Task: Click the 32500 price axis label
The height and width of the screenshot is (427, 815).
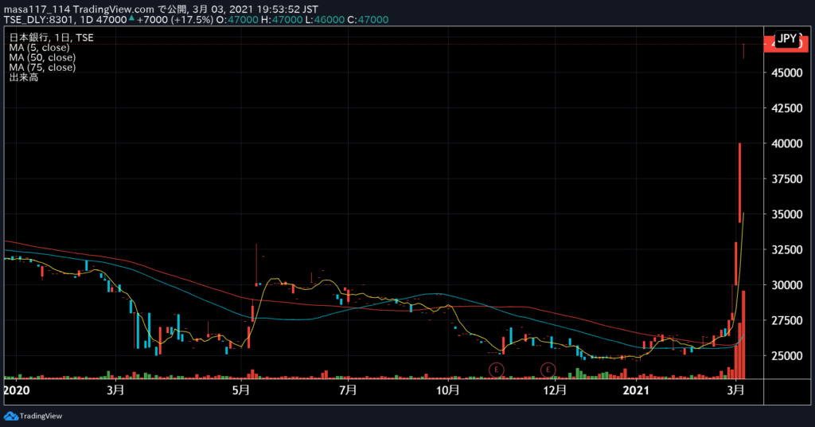Action: pos(786,249)
